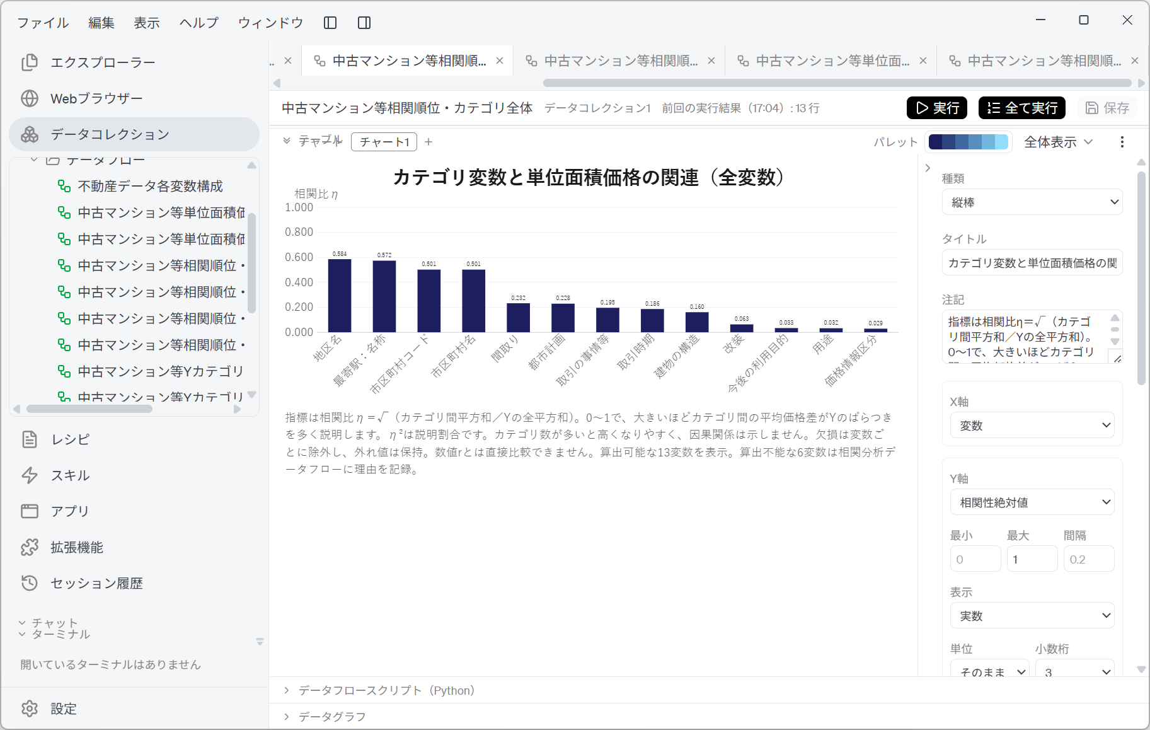Open the 設定 gear icon
Image resolution: width=1150 pixels, height=730 pixels.
pos(30,709)
